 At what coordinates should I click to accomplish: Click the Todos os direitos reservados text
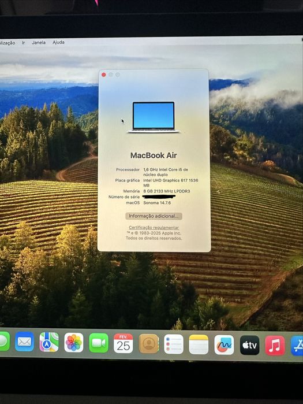[x=154, y=238]
